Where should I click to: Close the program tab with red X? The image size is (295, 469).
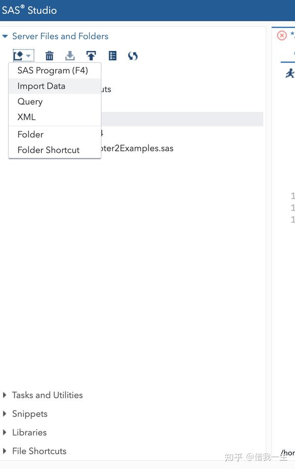pyautogui.click(x=282, y=35)
